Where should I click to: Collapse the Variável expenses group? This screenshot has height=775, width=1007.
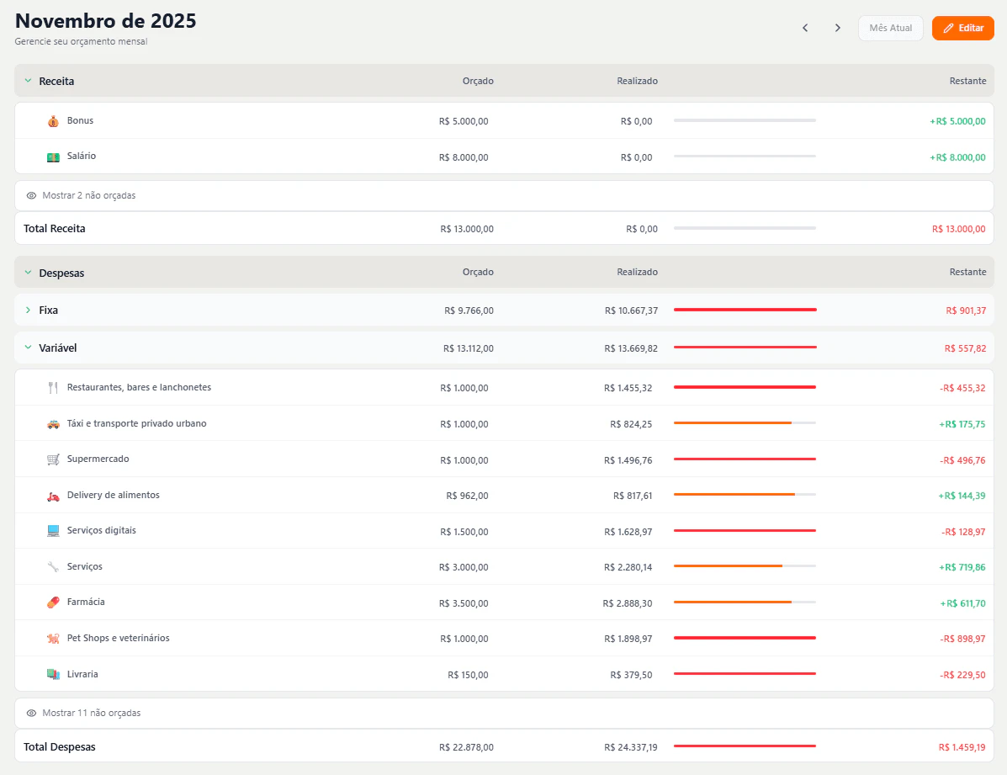pyautogui.click(x=26, y=347)
